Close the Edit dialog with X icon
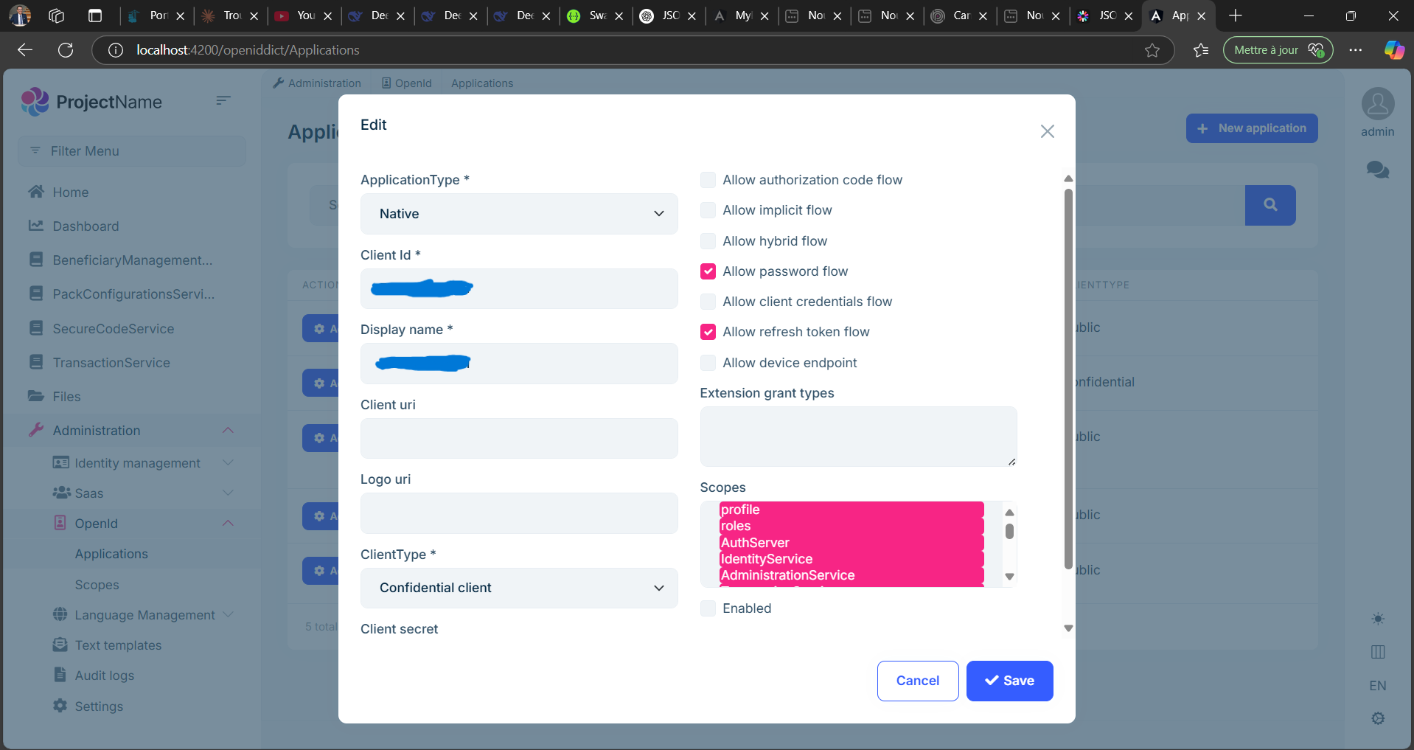This screenshot has width=1414, height=750. coord(1047,131)
